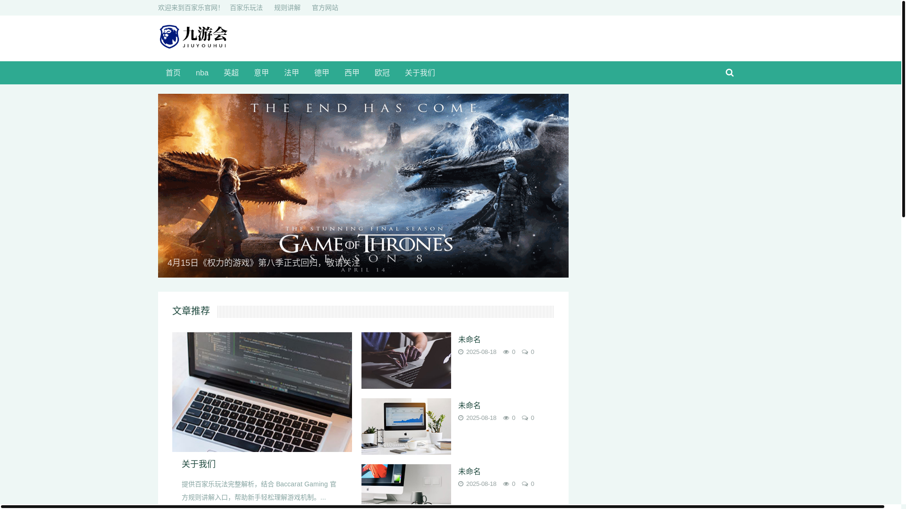
Task: Click the Game of Thrones banner image
Action: (x=363, y=186)
